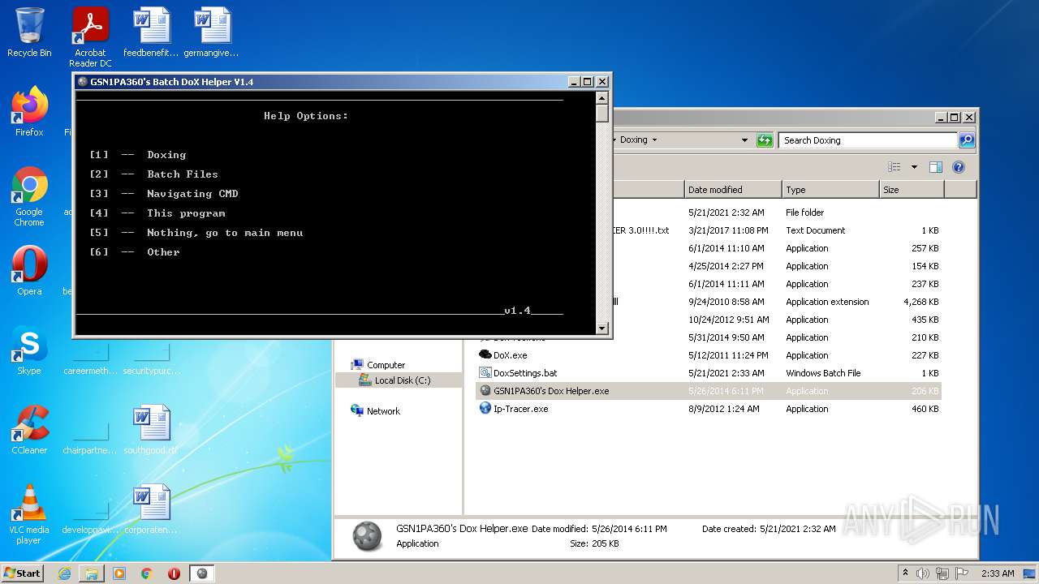The image size is (1039, 584).
Task: Click Chrome icon on taskbar
Action: click(146, 573)
